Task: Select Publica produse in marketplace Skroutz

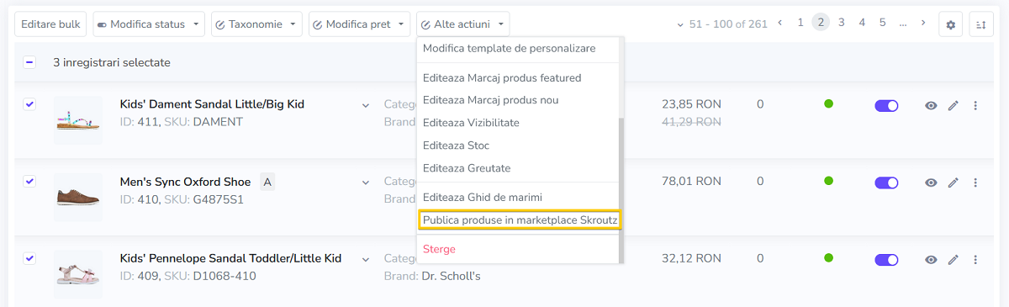Action: pos(520,220)
